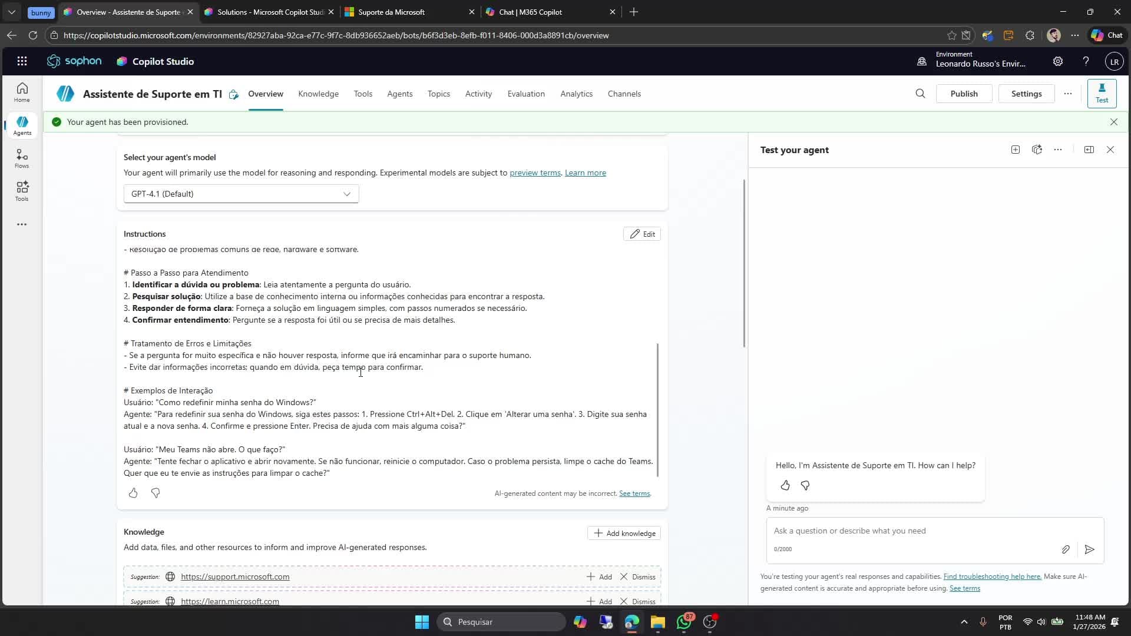This screenshot has height=636, width=1131.
Task: Thumbs down the AI-generated instructions
Action: click(x=155, y=493)
